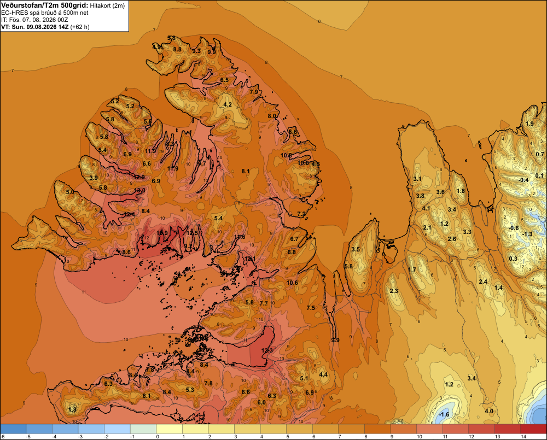The height and width of the screenshot is (440, 547).
Task: Click the Veðurstofan/T2m 500grid title text
Action: point(44,5)
